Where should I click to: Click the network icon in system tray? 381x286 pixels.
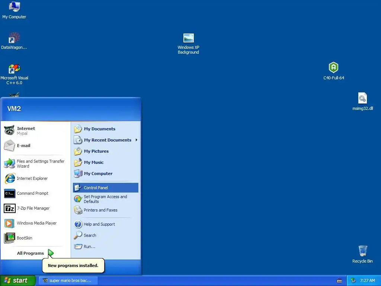pyautogui.click(x=353, y=280)
